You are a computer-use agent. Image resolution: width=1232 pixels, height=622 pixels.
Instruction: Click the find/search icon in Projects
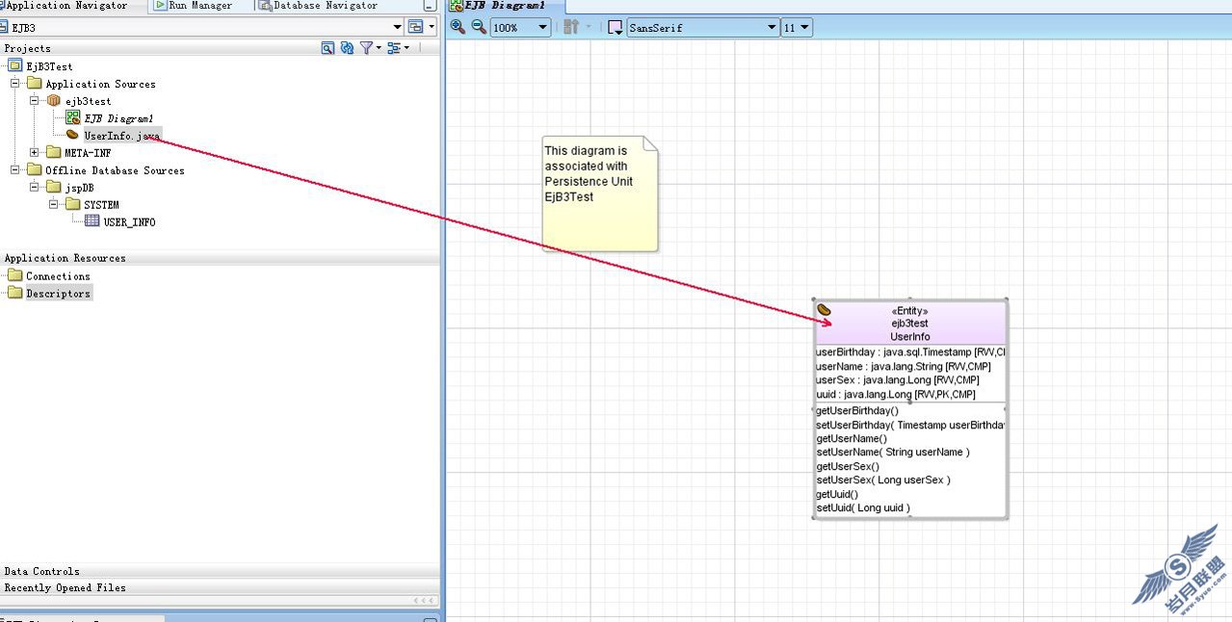coord(328,47)
